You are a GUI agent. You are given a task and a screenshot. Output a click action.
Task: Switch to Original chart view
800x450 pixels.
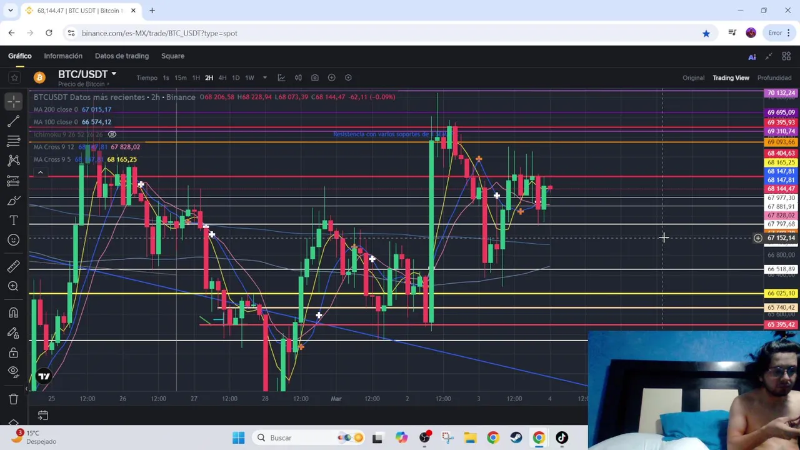tap(693, 77)
